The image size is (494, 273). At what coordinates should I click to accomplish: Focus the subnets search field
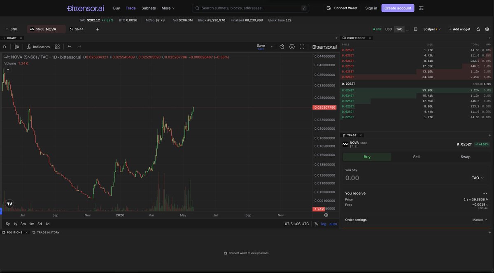250,8
